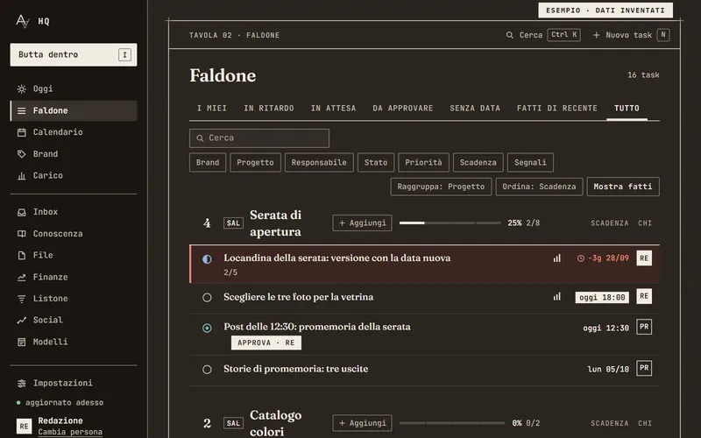Click Catalogo colori 0% progress bar
Image resolution: width=701 pixels, height=438 pixels.
[x=452, y=423]
